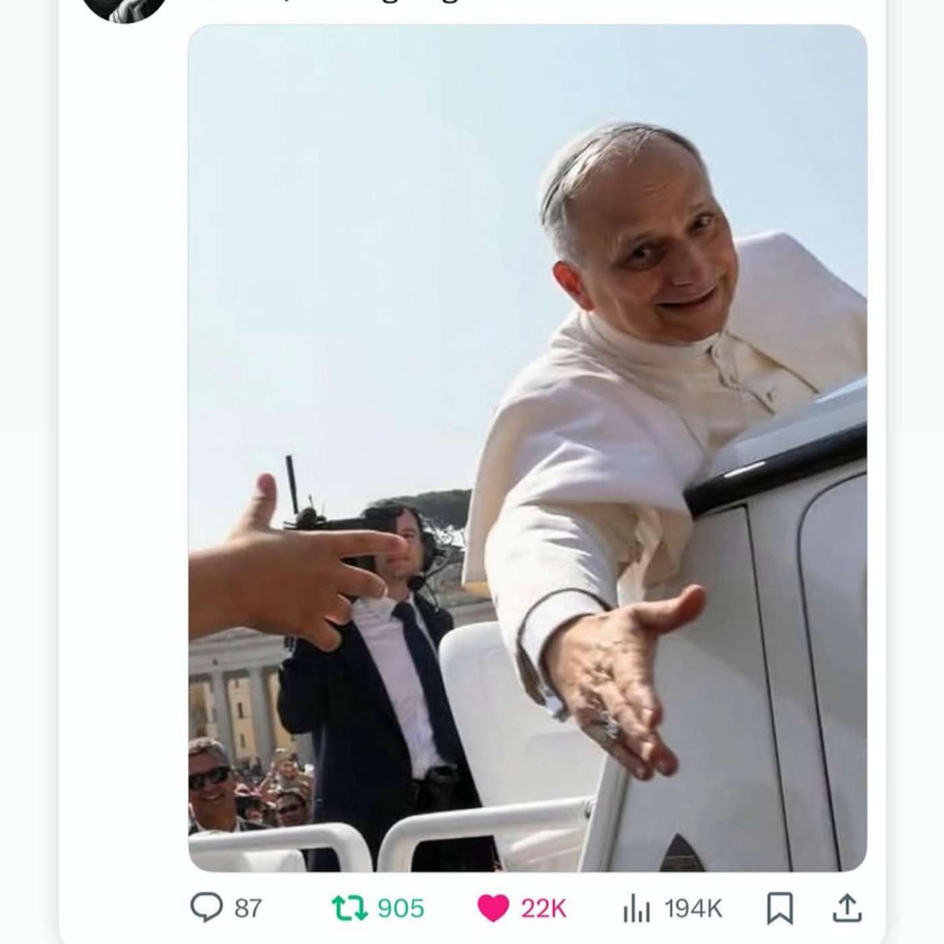Open the share menu via upload arrow icon
Viewport: 944px width, 944px height.
(848, 908)
